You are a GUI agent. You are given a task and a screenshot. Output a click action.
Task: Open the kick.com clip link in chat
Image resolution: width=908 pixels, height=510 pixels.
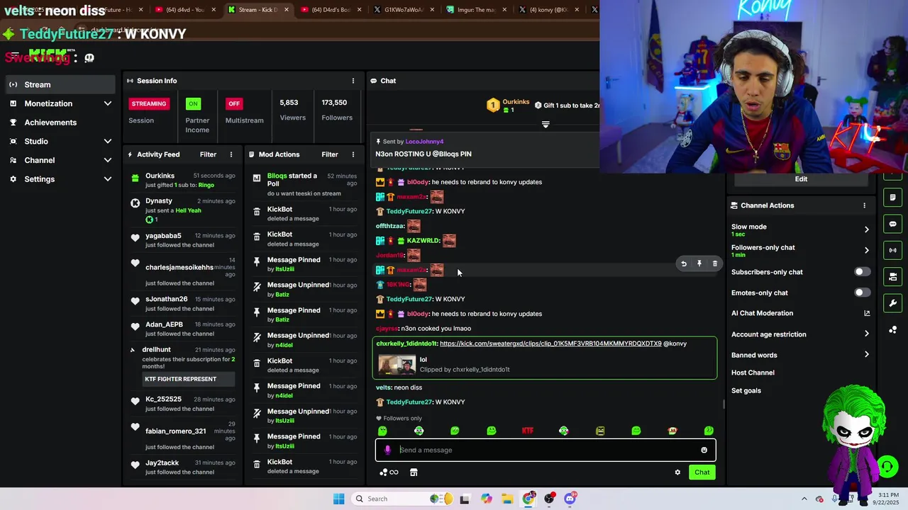click(x=550, y=344)
